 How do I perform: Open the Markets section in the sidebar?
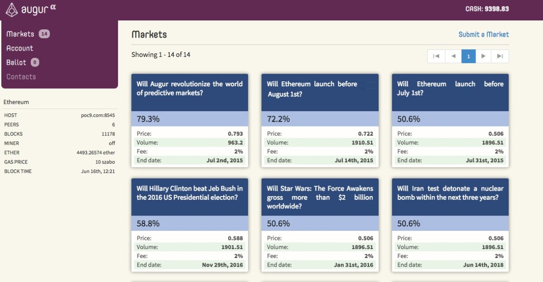(x=20, y=33)
